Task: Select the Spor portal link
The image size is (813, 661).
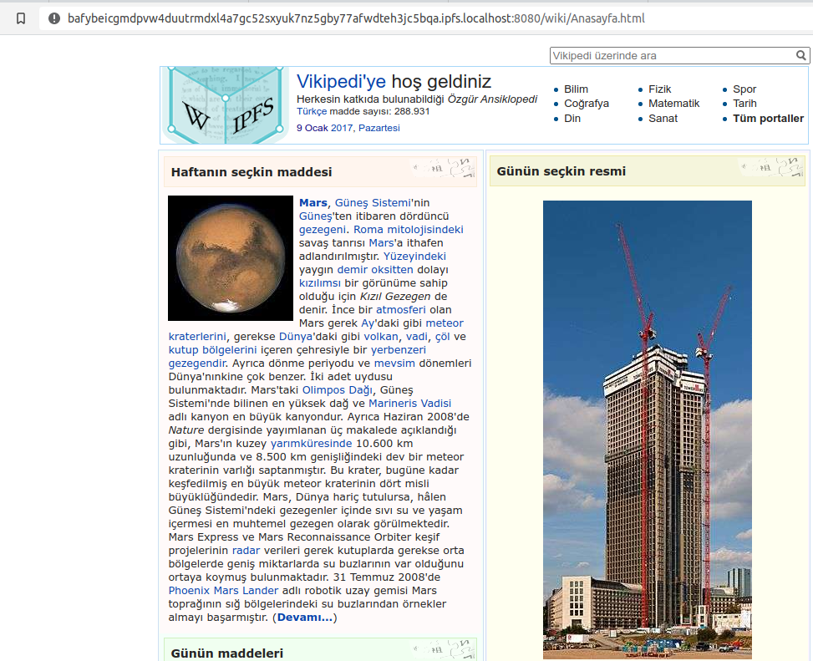Action: [x=744, y=89]
